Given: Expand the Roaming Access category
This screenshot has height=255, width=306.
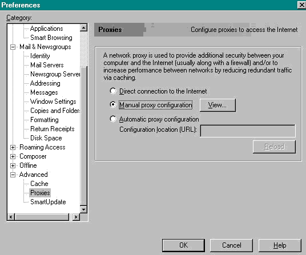Looking at the screenshot, I should [x=13, y=147].
